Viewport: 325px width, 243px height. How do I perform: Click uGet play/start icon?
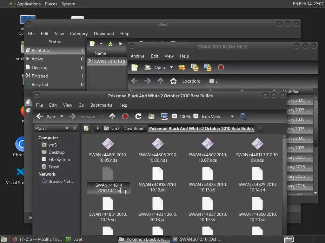pyautogui.click(x=121, y=44)
